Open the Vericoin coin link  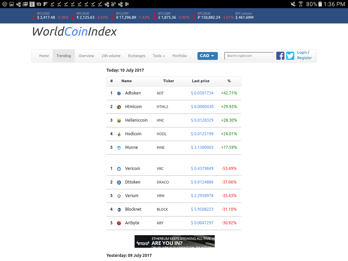[x=133, y=169]
